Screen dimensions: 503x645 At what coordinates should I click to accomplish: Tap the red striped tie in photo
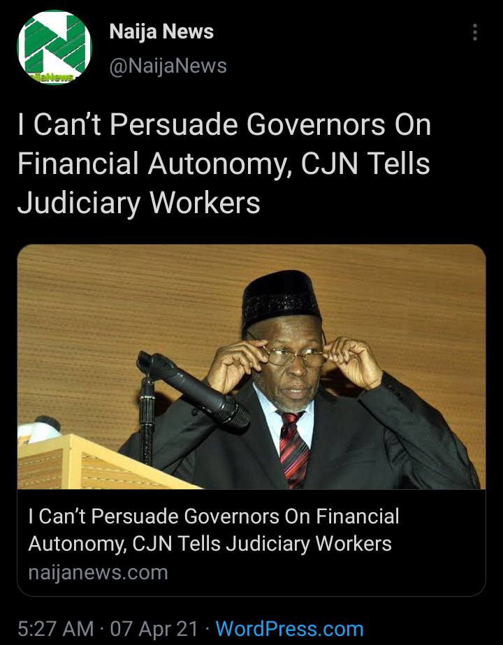[295, 449]
